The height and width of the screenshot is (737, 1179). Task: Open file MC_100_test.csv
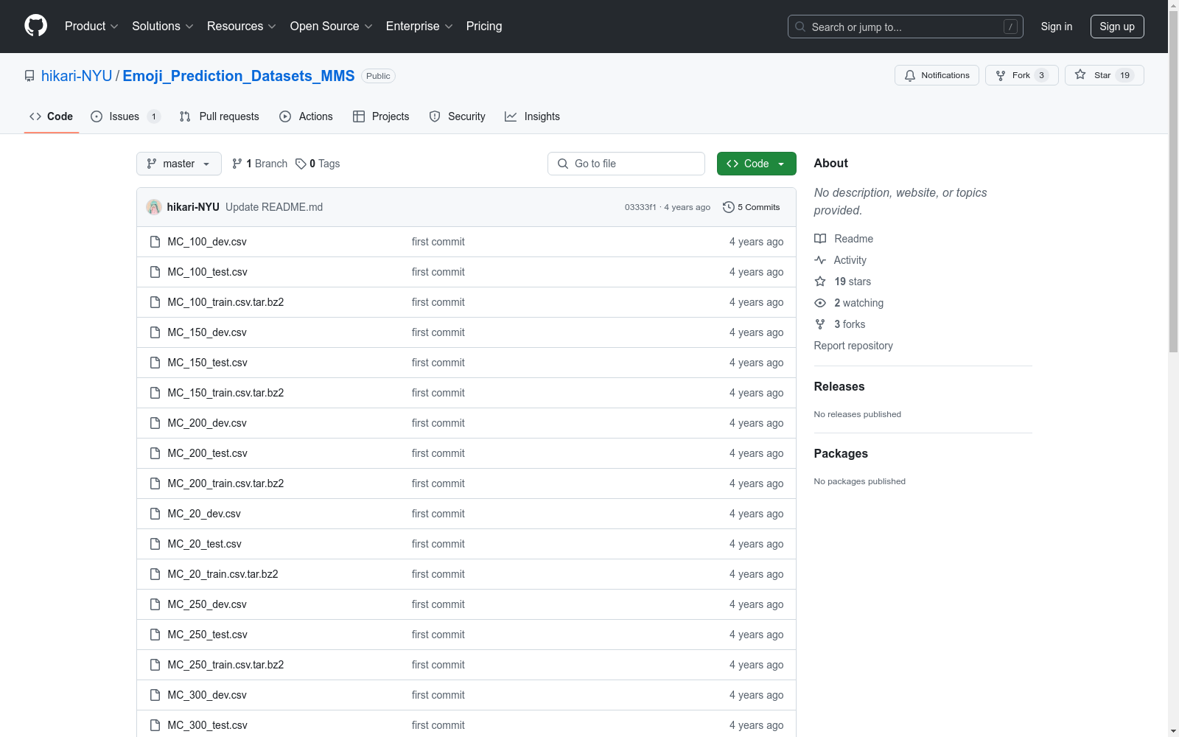click(207, 272)
